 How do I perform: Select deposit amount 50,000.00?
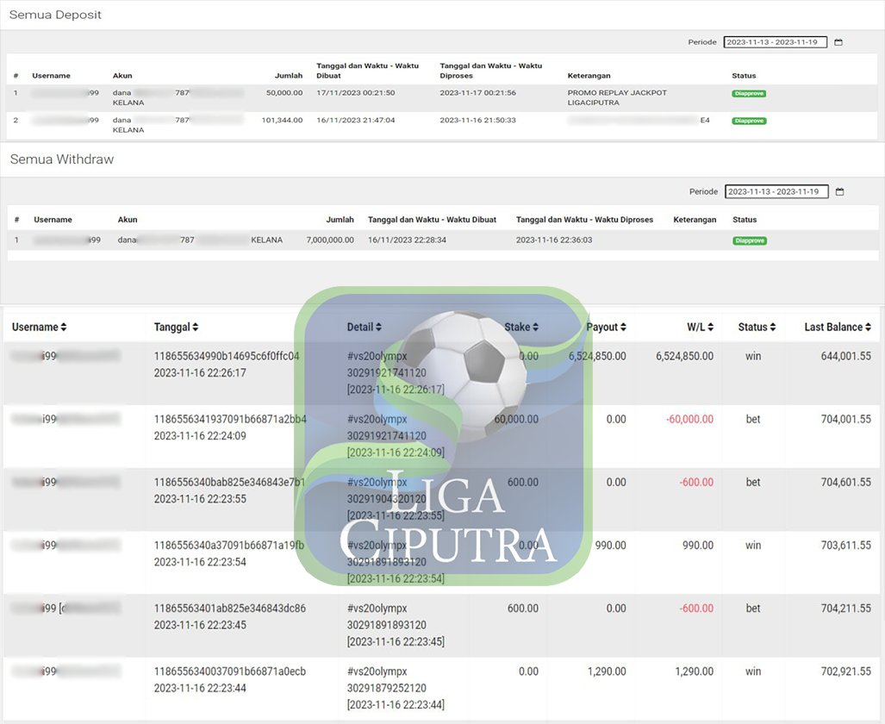pyautogui.click(x=284, y=92)
